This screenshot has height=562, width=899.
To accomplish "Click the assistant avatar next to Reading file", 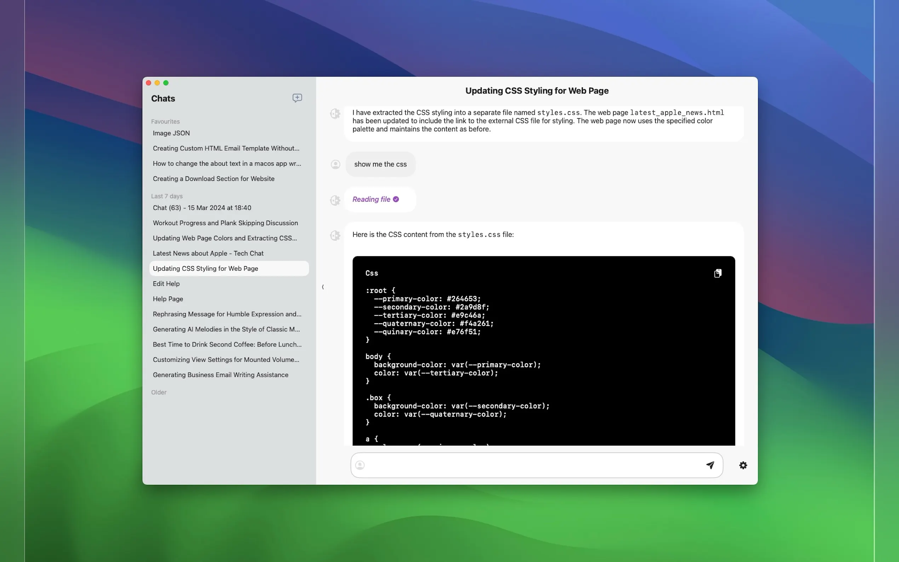I will tap(335, 200).
